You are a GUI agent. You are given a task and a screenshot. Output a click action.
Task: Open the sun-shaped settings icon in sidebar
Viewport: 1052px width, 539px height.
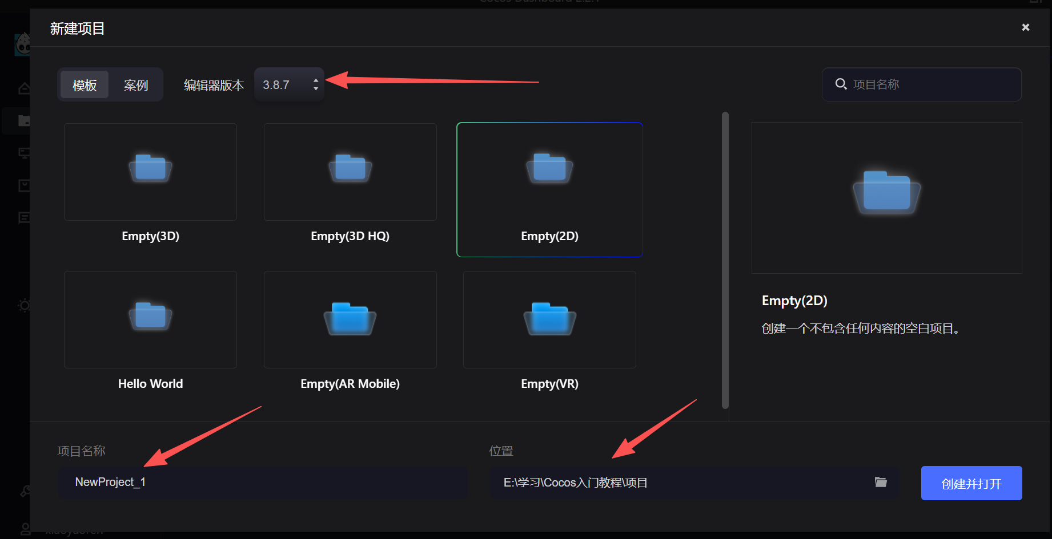[x=24, y=306]
